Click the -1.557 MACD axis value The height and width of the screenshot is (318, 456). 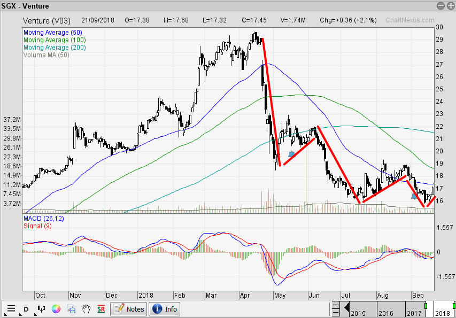click(445, 277)
